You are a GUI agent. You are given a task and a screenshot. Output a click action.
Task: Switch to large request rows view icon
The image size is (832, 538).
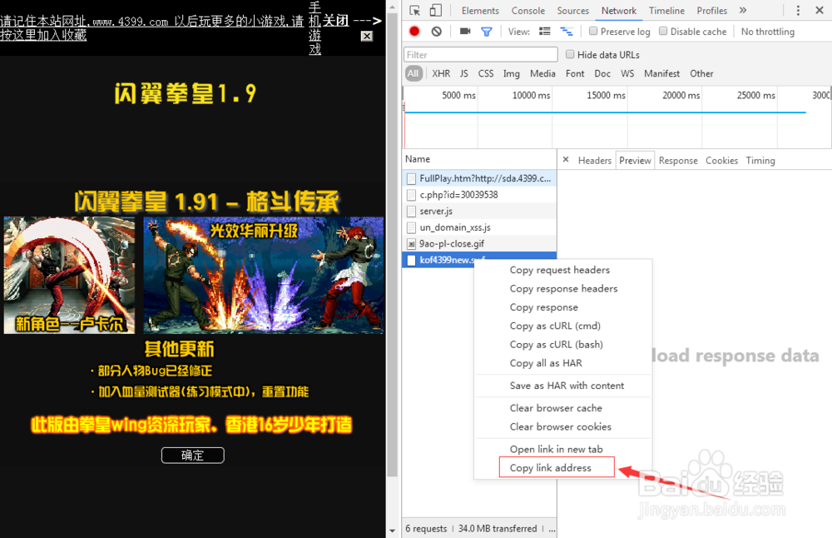545,32
